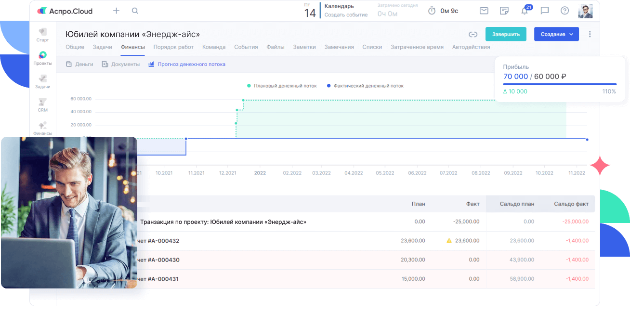Switch to the Затраченное время tab
The image size is (630, 326).
point(417,47)
